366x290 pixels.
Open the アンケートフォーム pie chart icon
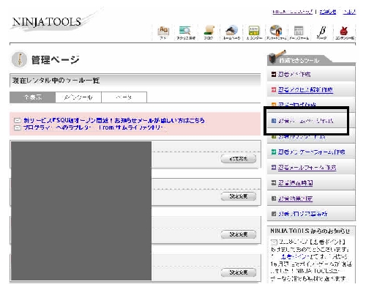click(x=276, y=32)
